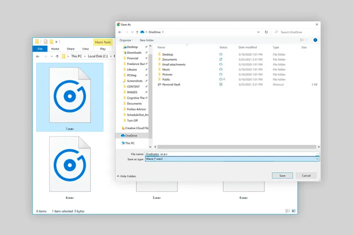The width and height of the screenshot is (353, 235).
Task: Open Lifewire folder in sidebar
Action: click(131, 70)
